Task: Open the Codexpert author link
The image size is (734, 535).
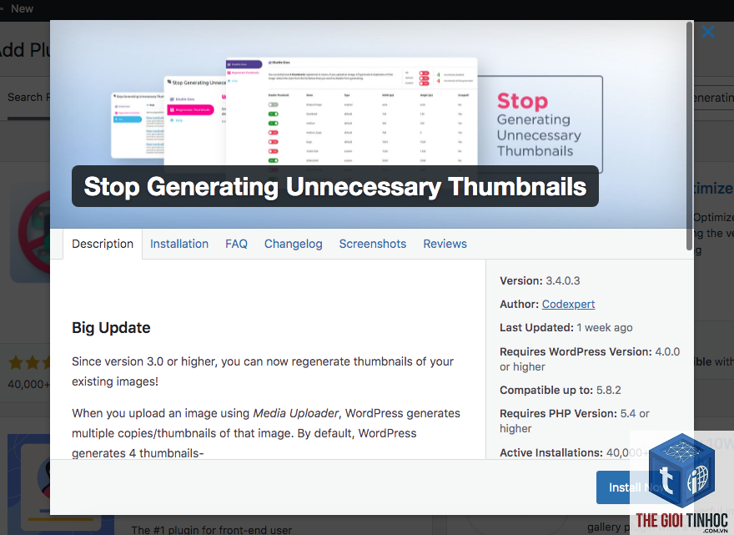Action: point(568,304)
